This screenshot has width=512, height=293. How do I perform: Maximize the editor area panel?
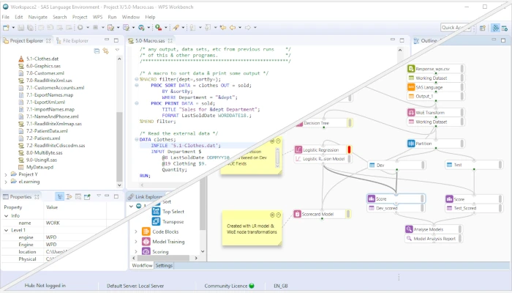(402, 40)
